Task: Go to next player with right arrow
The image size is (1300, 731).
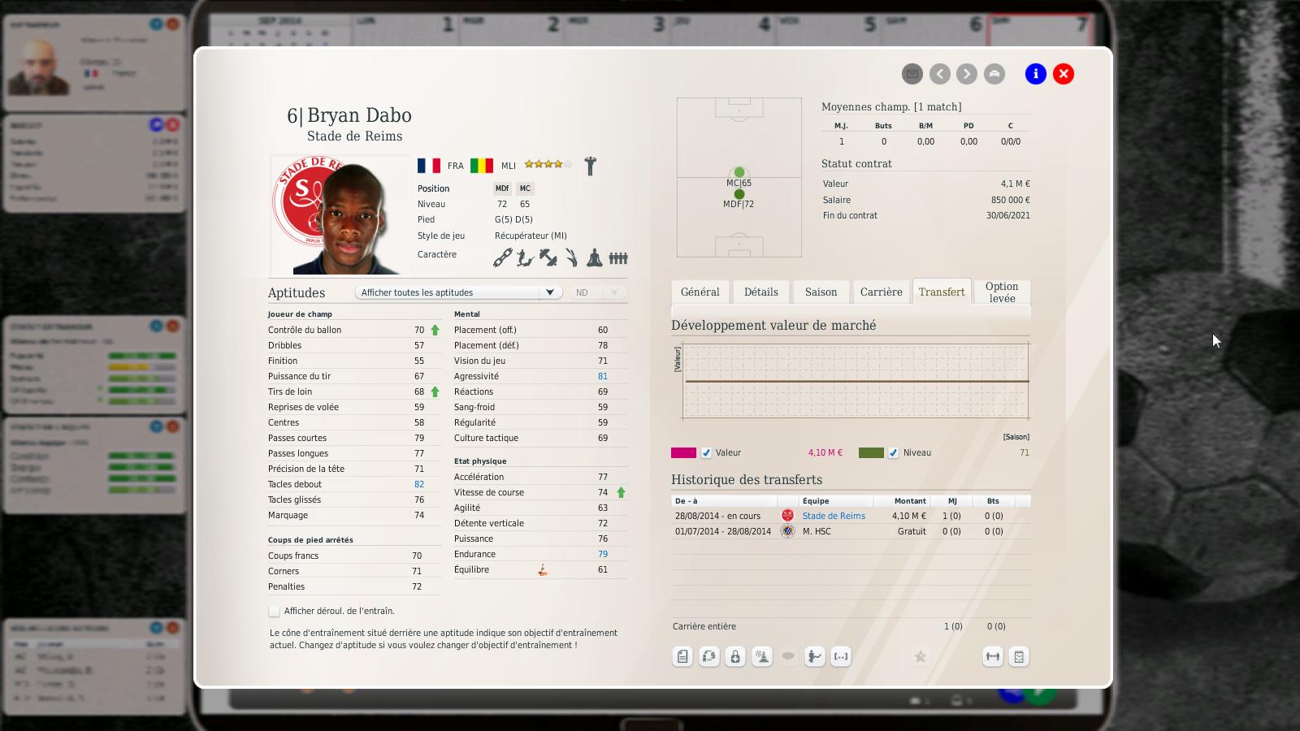Action: 967,74
